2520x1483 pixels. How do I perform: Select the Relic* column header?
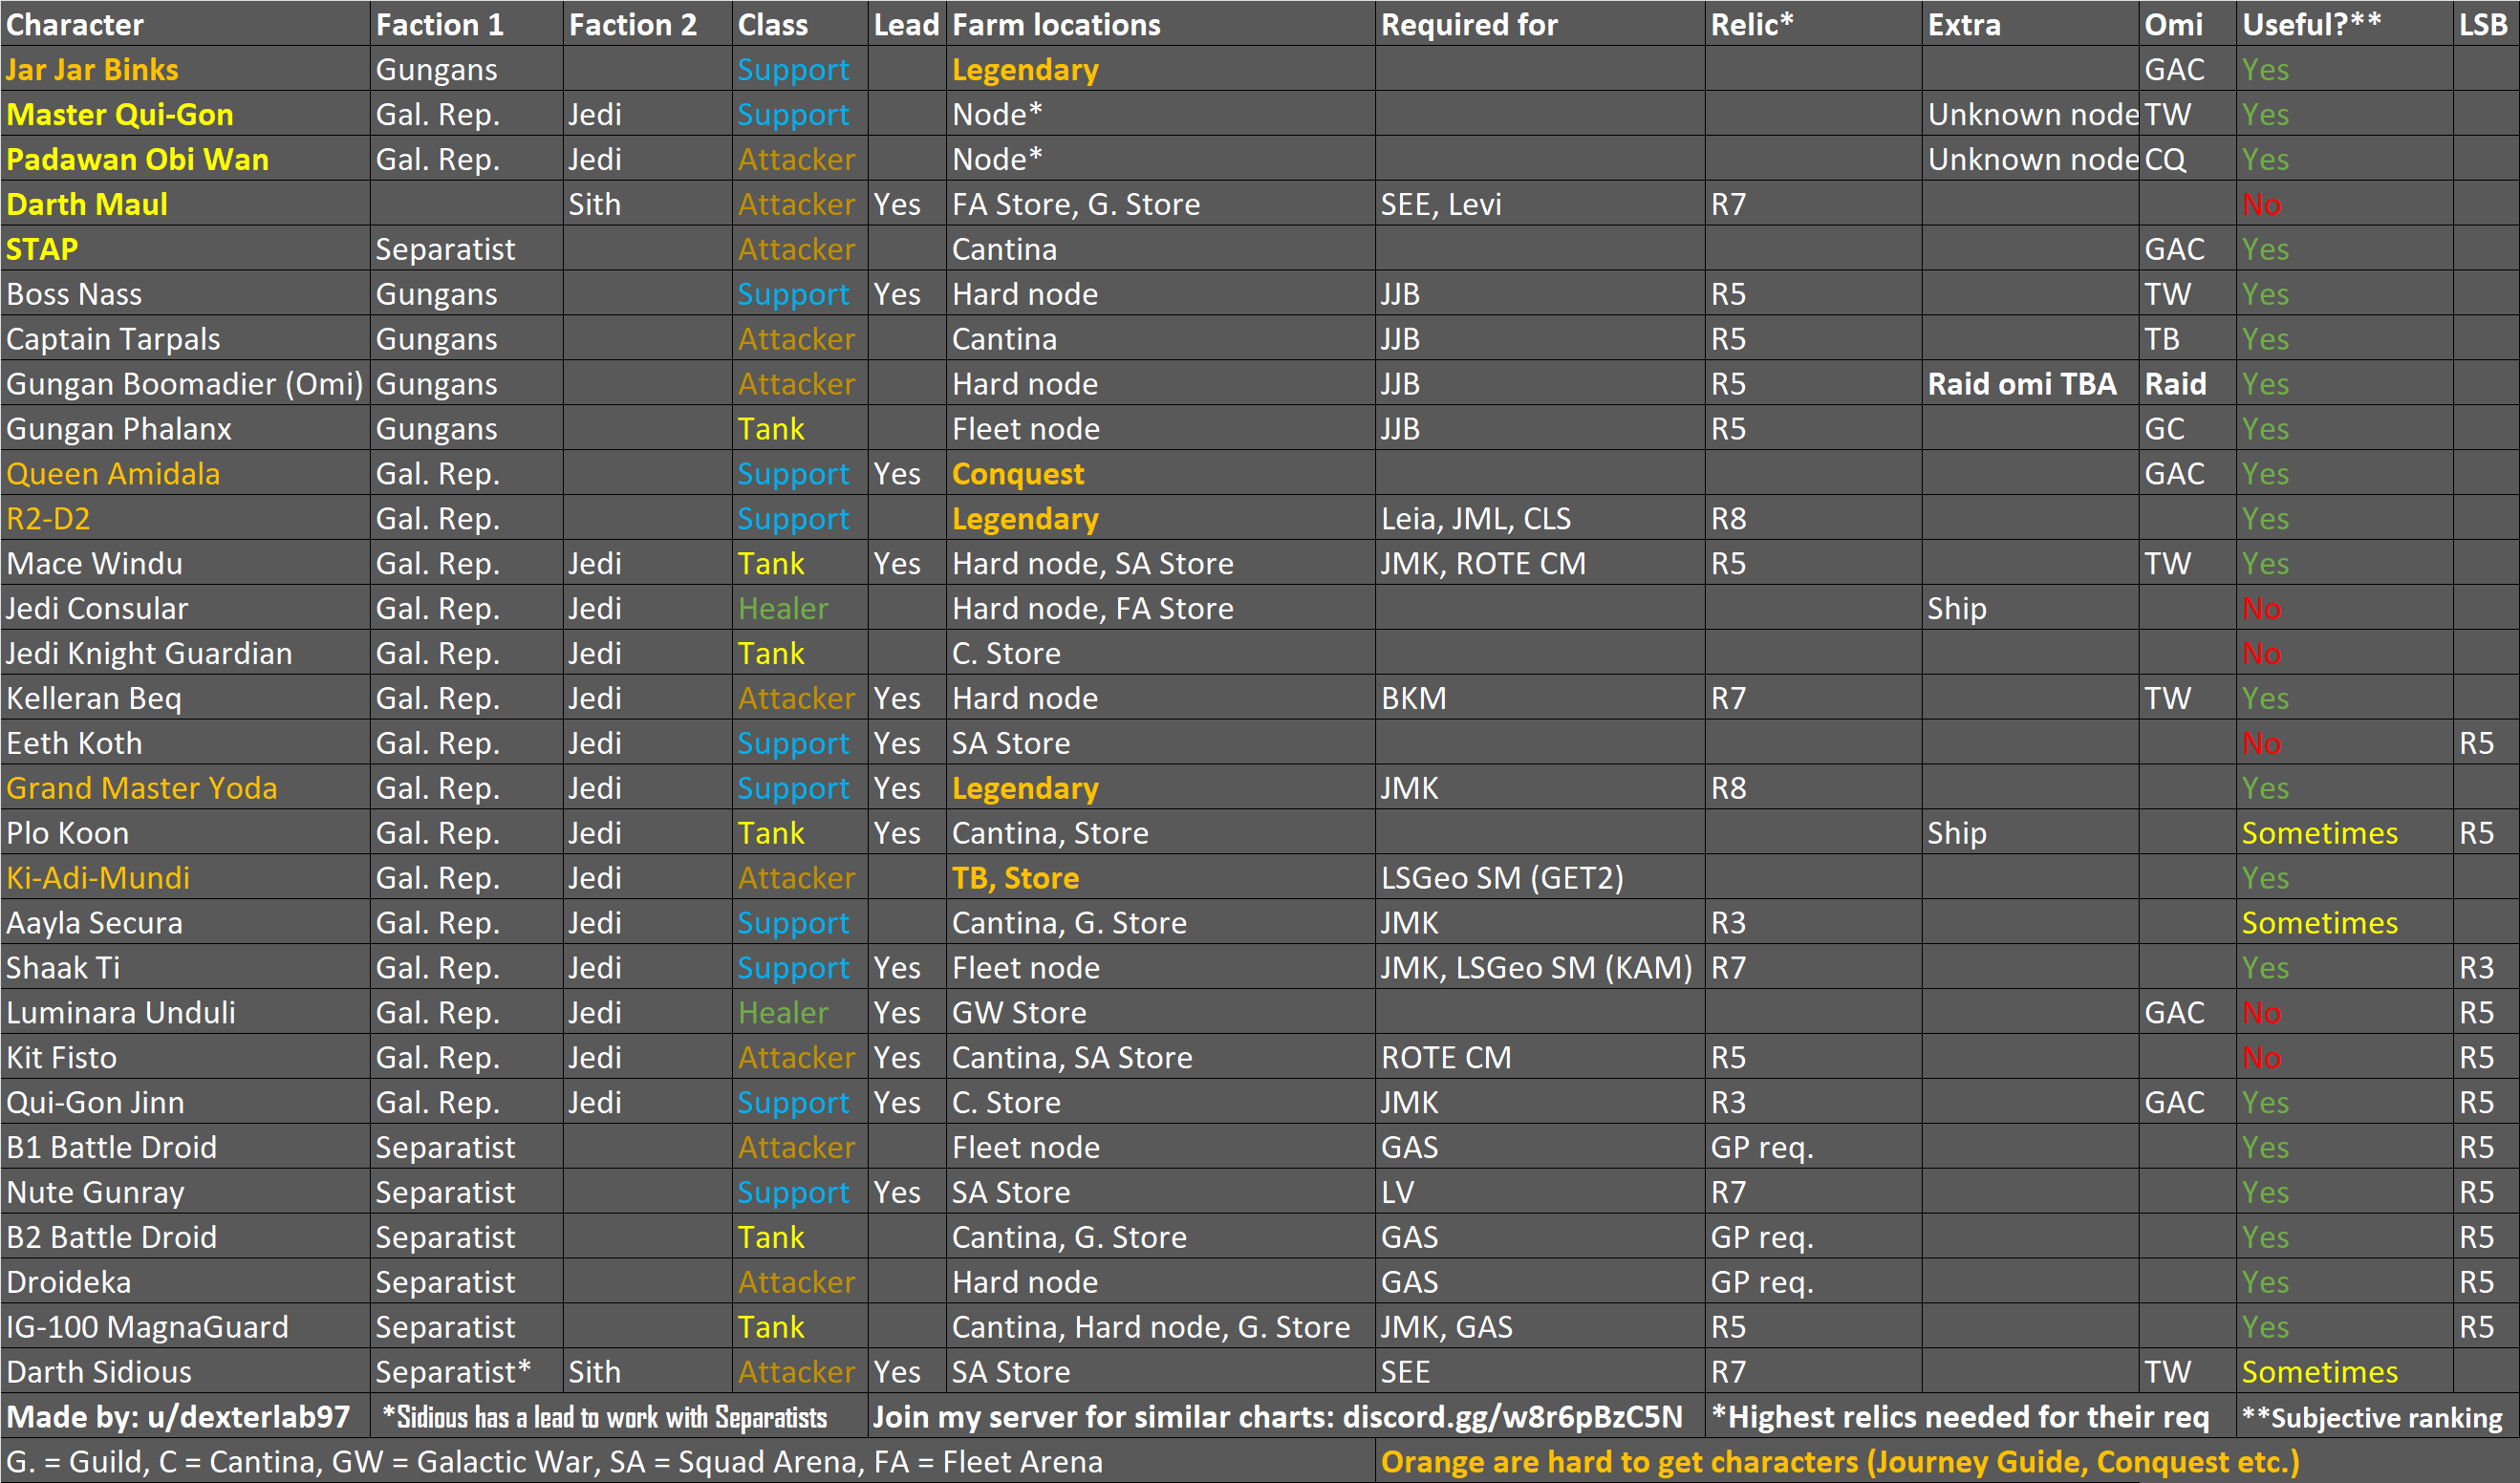pyautogui.click(x=1751, y=24)
